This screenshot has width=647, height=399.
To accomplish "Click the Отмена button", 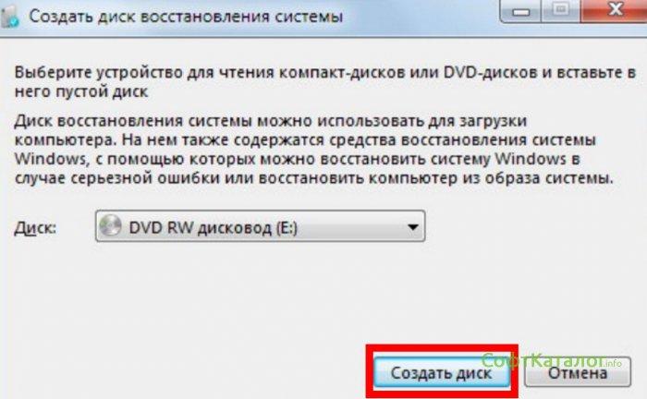I will tap(578, 372).
